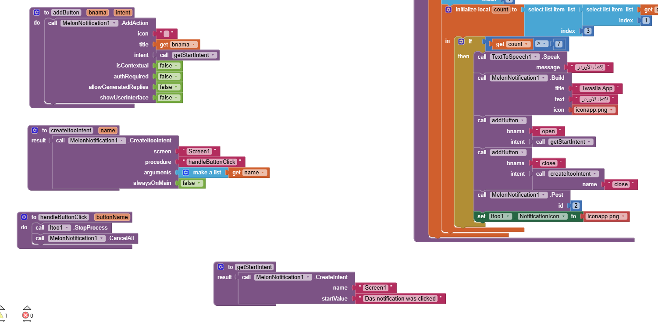The height and width of the screenshot is (322, 658).
Task: Edit the "handleButtonClick" procedure text block
Action: click(212, 162)
